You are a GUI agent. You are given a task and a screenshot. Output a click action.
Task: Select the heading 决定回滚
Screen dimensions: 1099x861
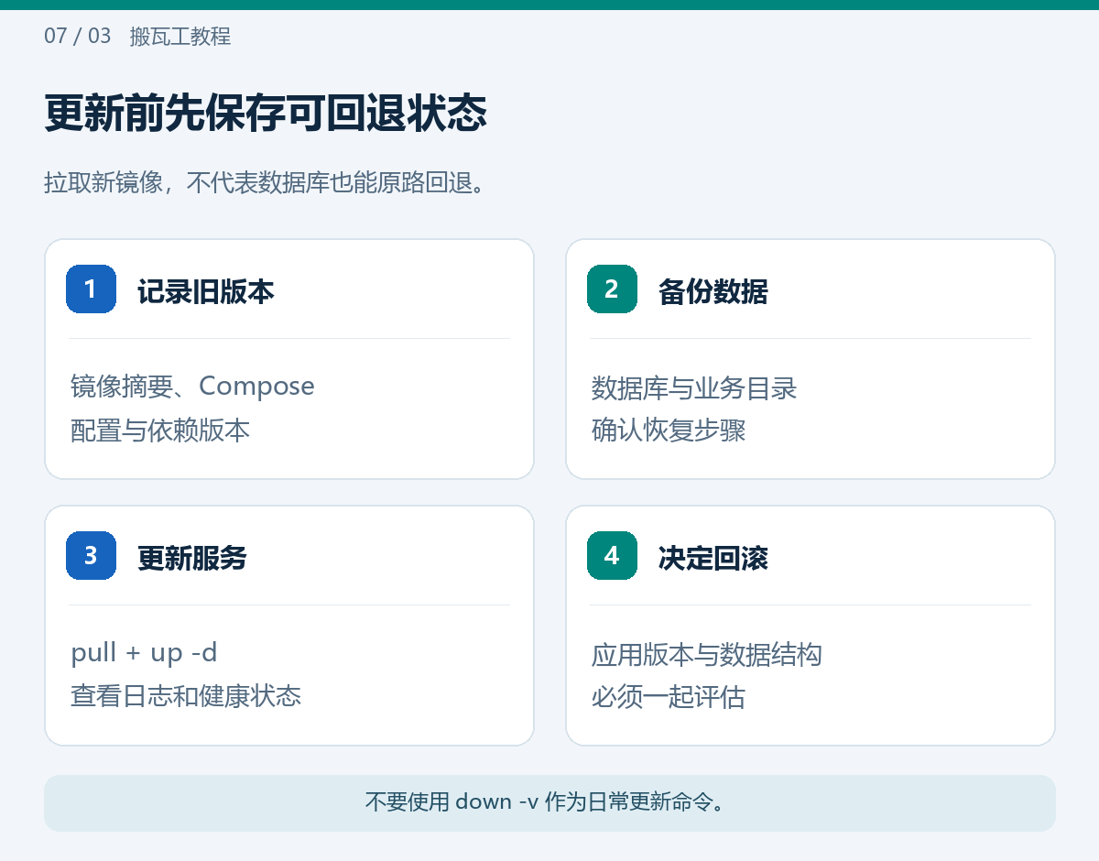pyautogui.click(x=713, y=558)
